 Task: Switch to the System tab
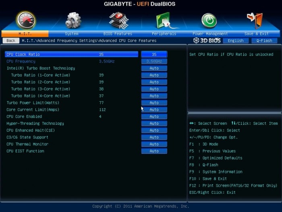point(72,34)
